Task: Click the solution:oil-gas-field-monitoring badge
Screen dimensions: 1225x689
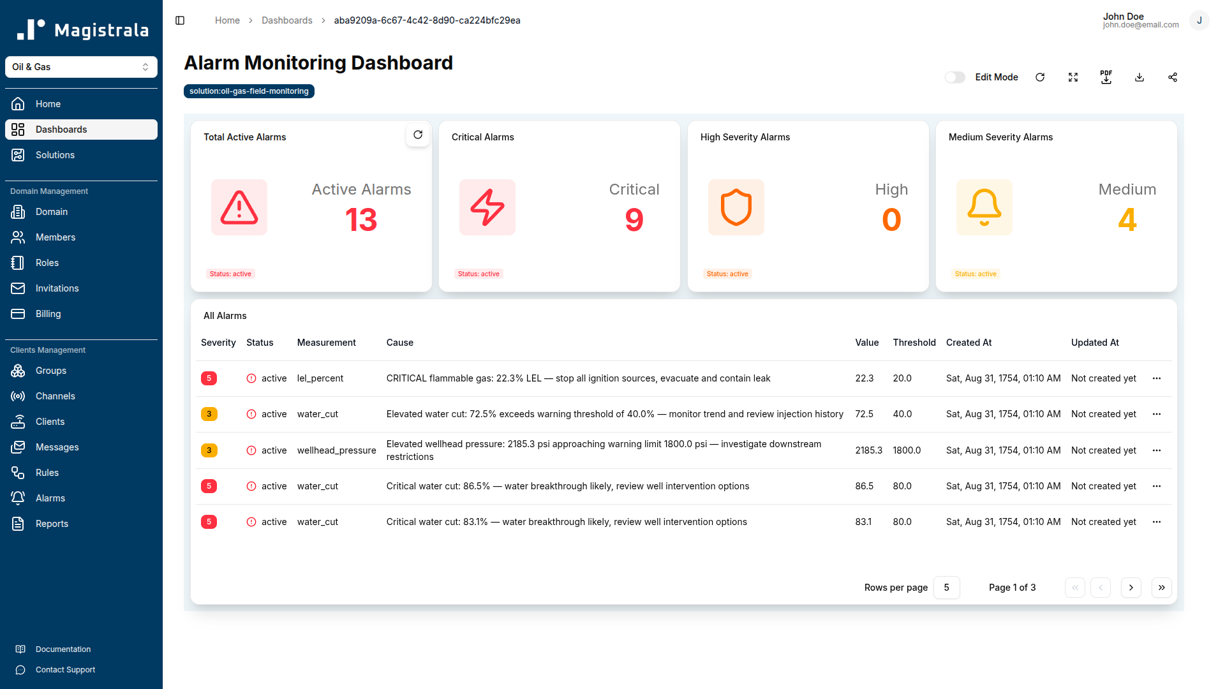Action: 249,91
